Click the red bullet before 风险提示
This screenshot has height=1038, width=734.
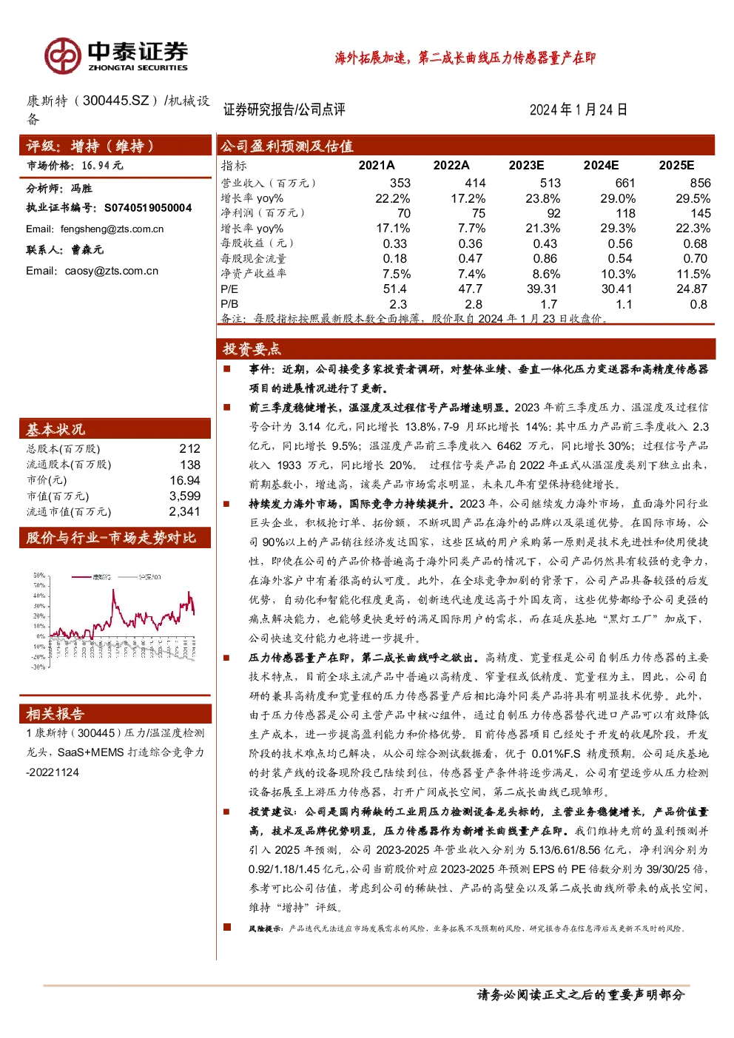(x=228, y=927)
